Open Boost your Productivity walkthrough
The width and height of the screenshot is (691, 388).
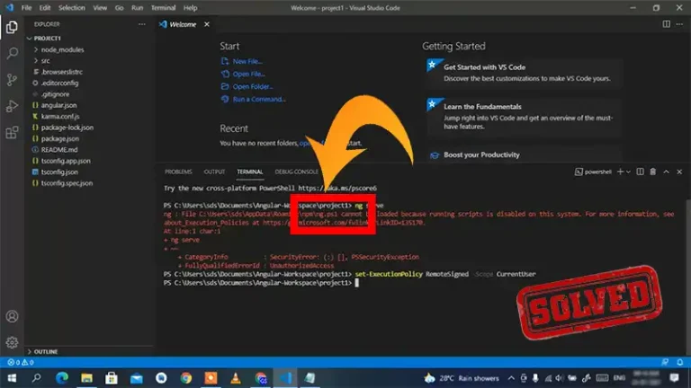point(523,154)
